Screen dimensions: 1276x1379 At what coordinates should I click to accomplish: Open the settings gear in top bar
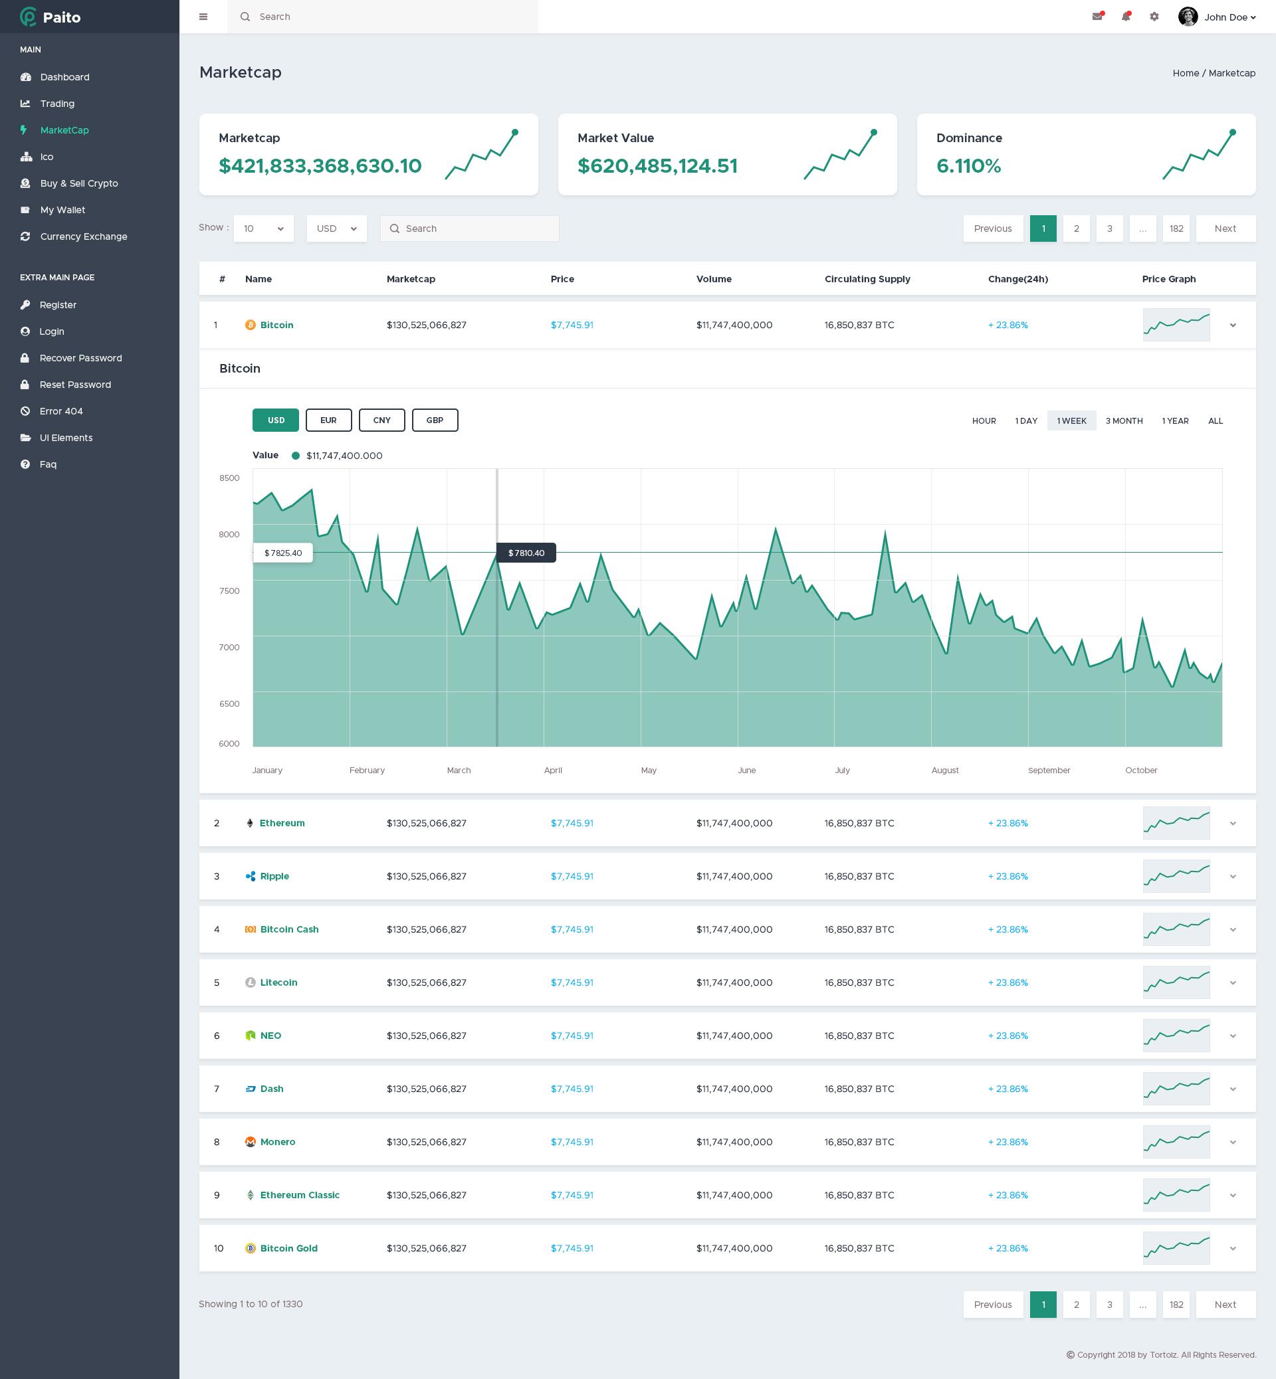[1154, 16]
